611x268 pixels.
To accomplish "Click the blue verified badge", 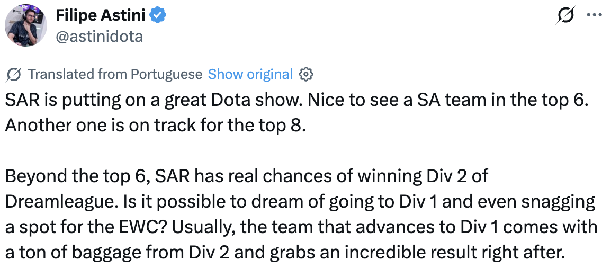I will click(x=157, y=16).
